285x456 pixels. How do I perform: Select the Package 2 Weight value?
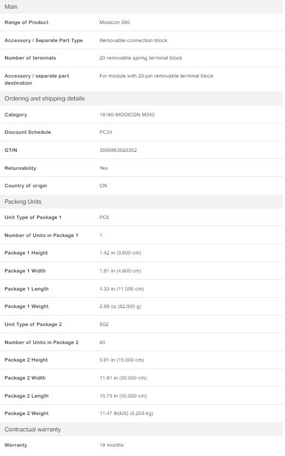[x=126, y=413]
